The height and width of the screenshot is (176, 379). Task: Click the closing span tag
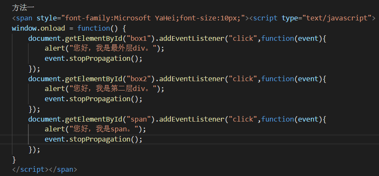63,170
